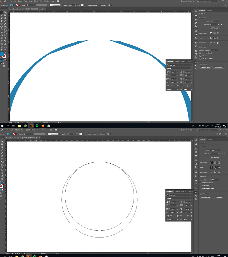
Task: Enable the Use Preview Bounds checkbox
Action: [200, 53]
